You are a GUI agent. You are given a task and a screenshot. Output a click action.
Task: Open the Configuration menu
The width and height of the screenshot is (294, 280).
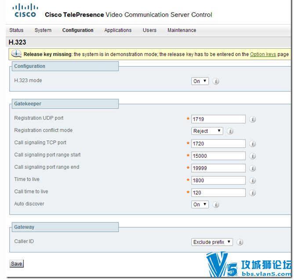[x=78, y=30]
